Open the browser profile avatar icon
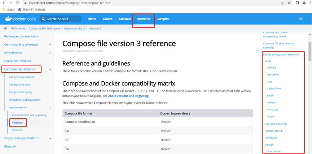Viewport: 312px width, 154px height. (304, 3)
